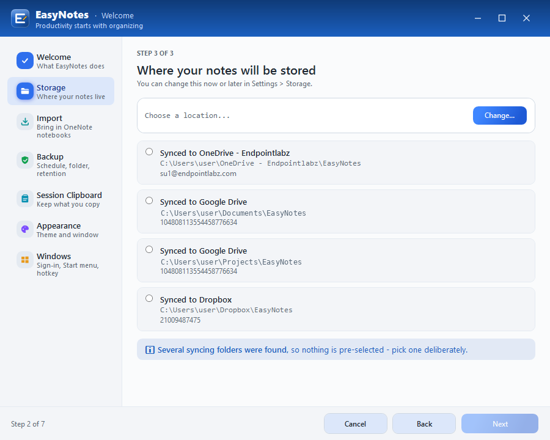
Task: Click the Appearance palette icon
Action: tap(25, 229)
